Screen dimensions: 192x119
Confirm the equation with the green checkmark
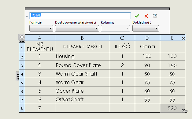click(x=137, y=16)
